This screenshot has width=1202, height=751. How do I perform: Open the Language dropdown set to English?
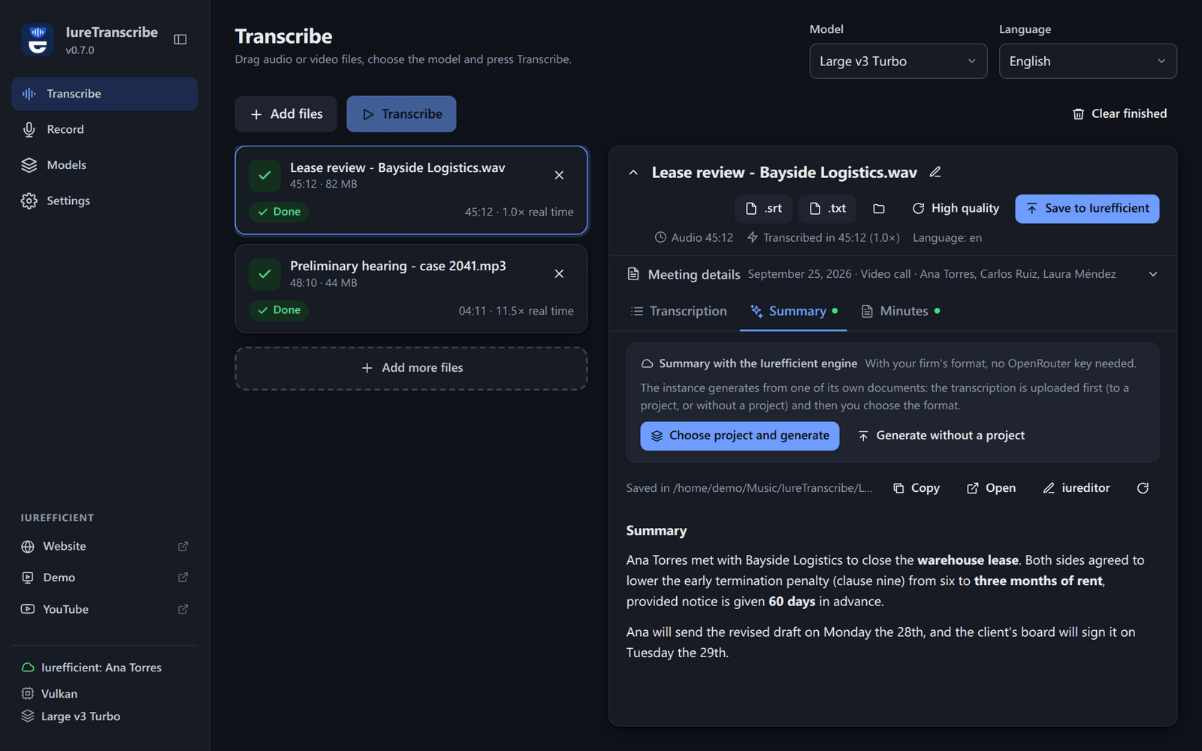[x=1087, y=62]
